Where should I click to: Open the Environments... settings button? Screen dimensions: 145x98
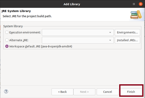click(x=127, y=32)
